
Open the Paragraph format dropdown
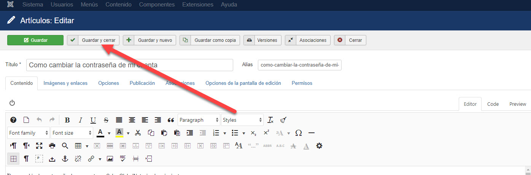[199, 120]
